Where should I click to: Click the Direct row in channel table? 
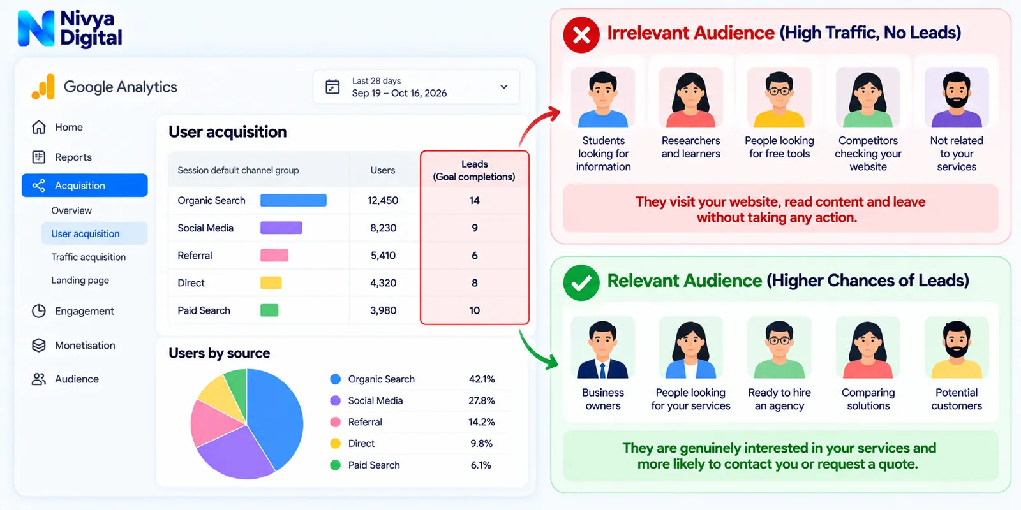tap(348, 283)
